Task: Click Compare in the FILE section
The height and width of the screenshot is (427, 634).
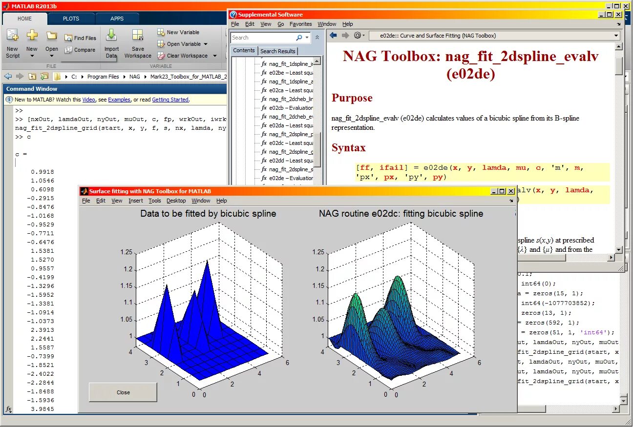Action: (80, 50)
